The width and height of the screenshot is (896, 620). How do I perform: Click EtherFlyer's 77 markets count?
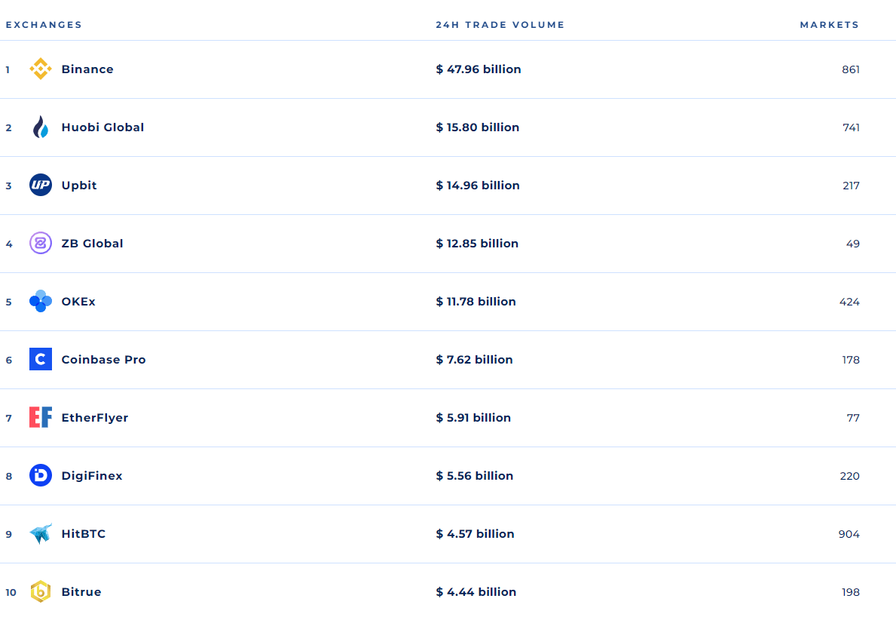853,418
